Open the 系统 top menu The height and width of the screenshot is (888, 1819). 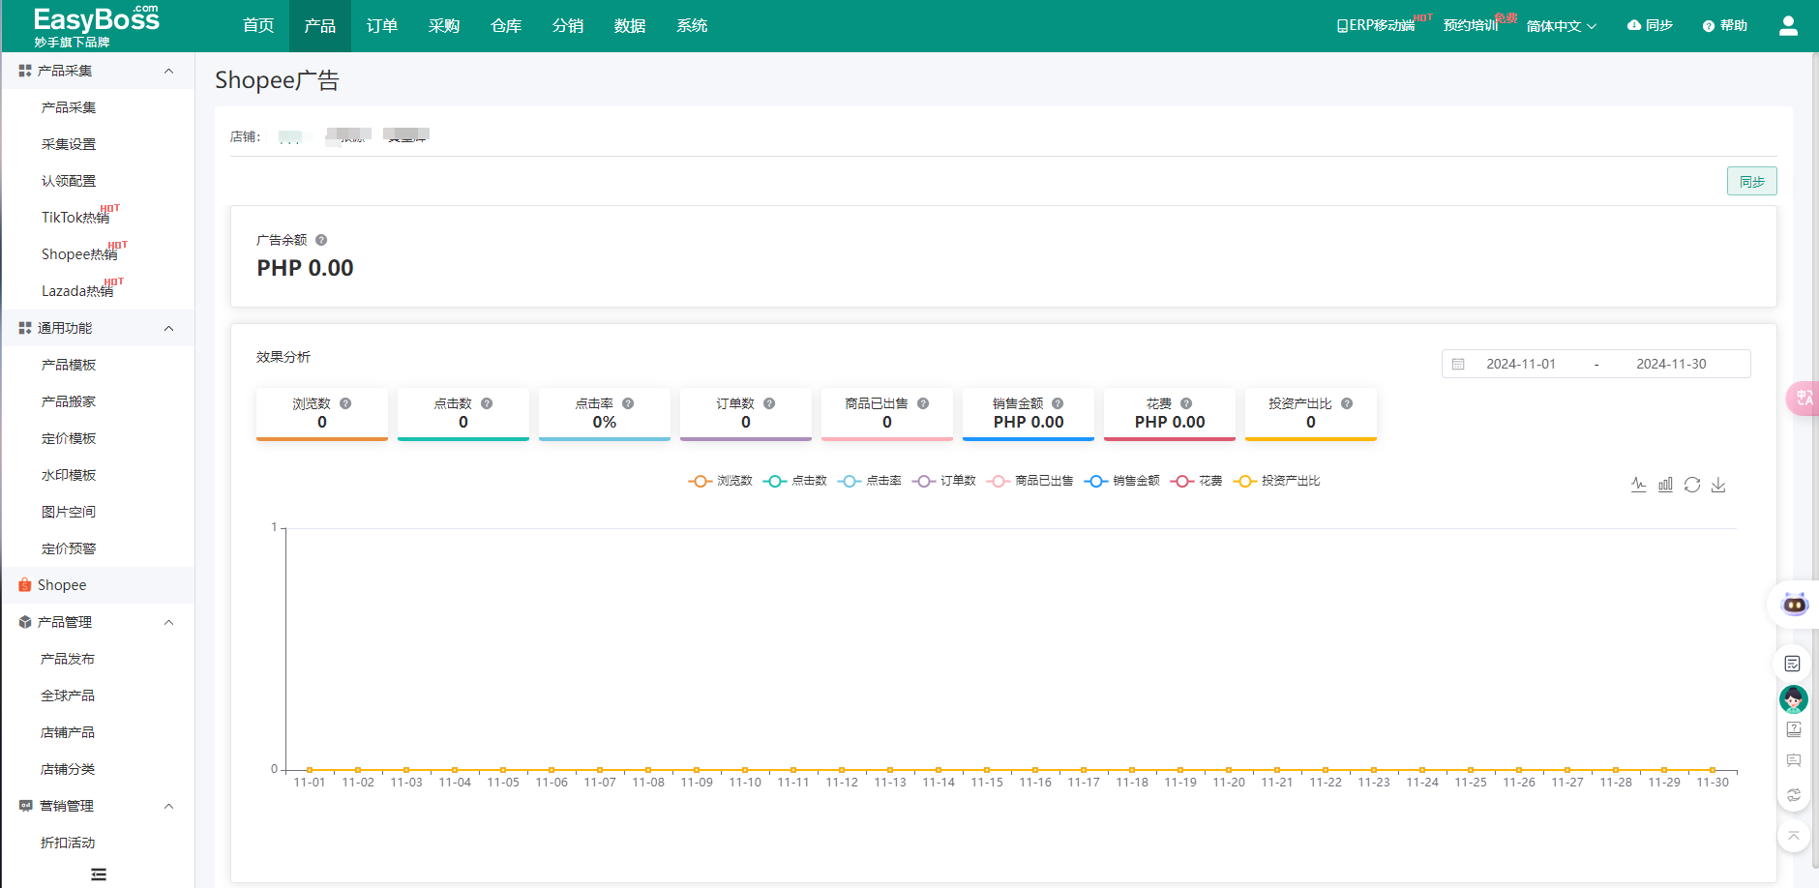[x=692, y=26]
